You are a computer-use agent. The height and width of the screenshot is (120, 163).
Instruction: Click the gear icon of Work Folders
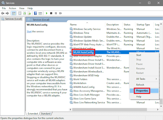tap(71, 79)
